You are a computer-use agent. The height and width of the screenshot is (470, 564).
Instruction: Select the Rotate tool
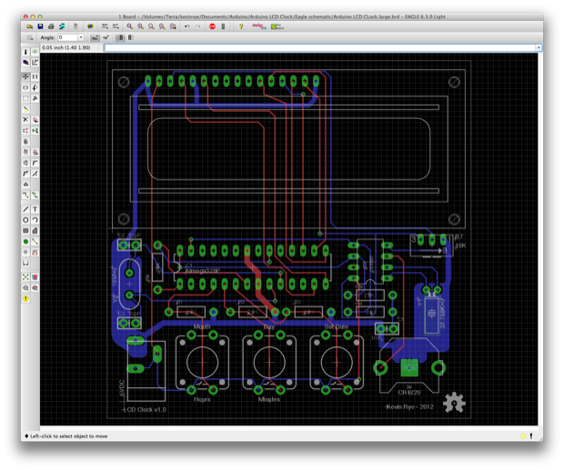35,87
